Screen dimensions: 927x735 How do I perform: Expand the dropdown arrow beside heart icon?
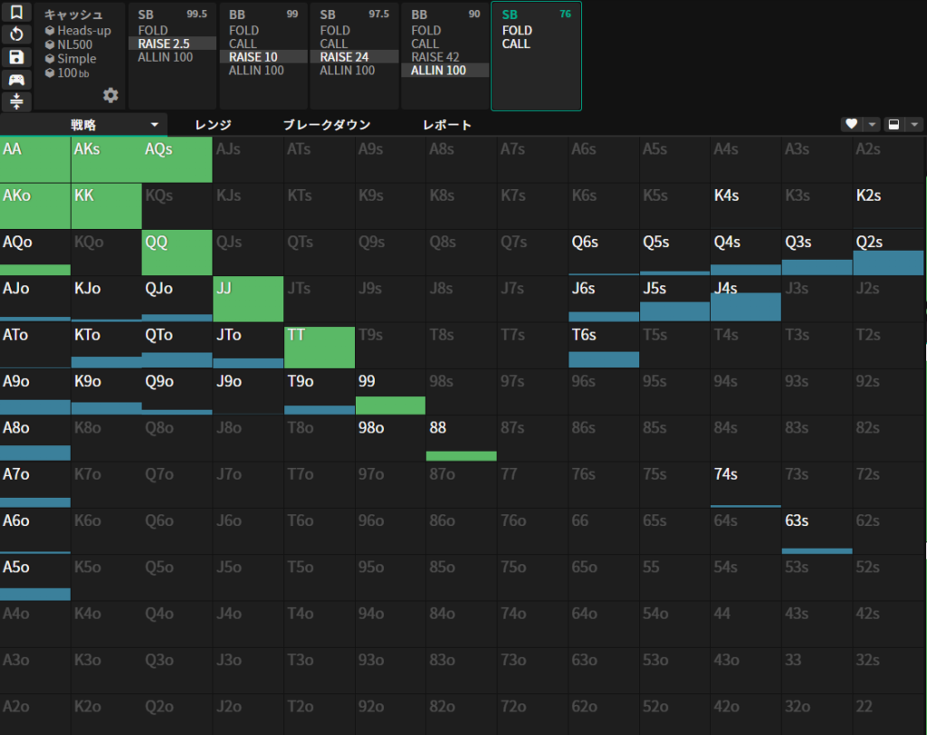(872, 125)
